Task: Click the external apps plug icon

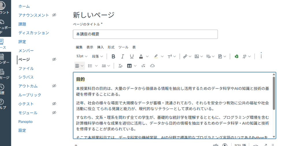Action: click(x=244, y=56)
